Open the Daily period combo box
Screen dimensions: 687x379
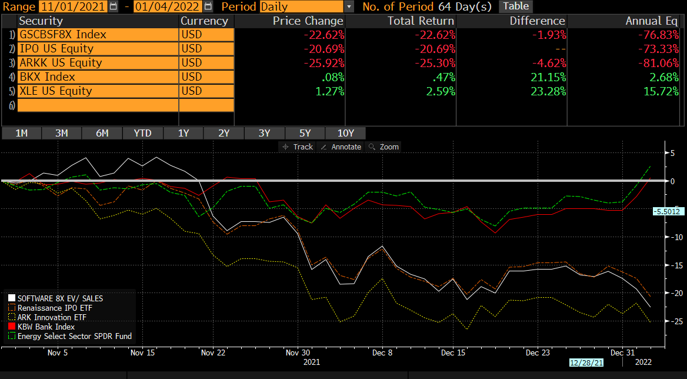(x=301, y=7)
